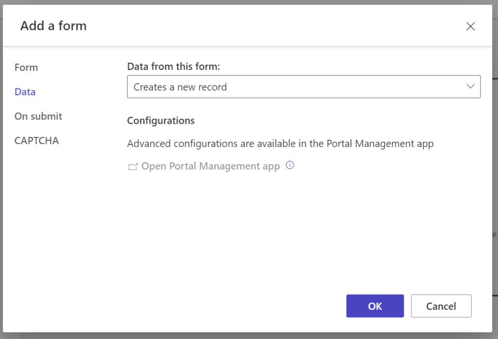Switch to the Form tab
The width and height of the screenshot is (498, 339).
[x=26, y=68]
